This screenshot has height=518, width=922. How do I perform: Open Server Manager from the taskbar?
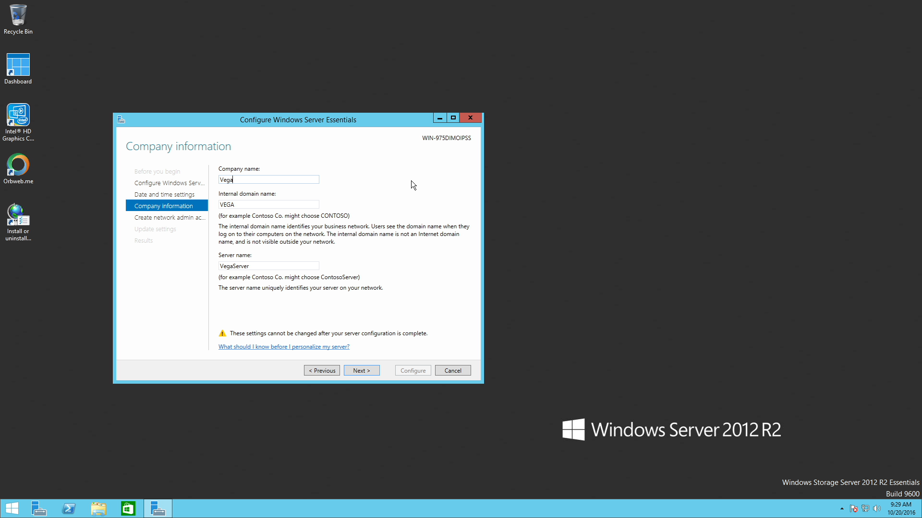click(39, 508)
